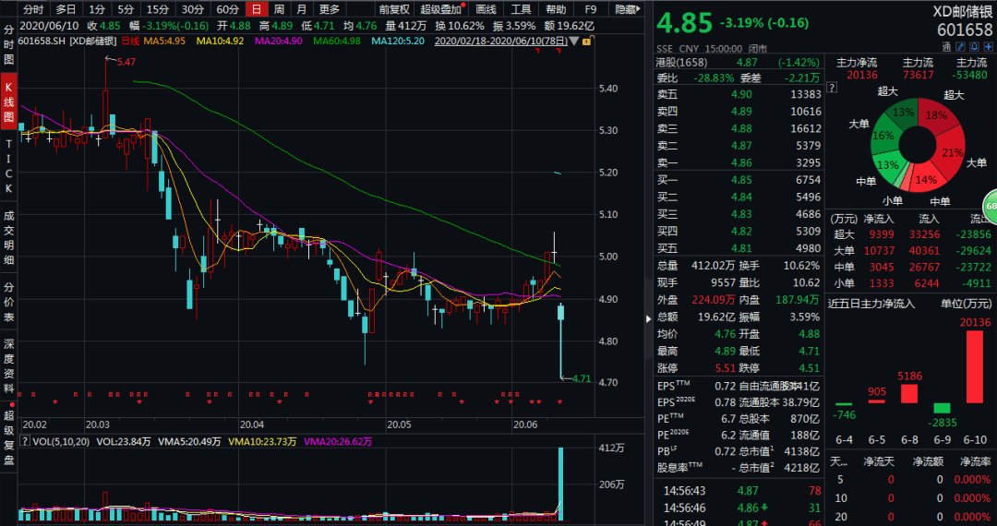Viewport: 997px width, 526px height.
Task: Open the 帮助 help menu
Action: coord(555,9)
